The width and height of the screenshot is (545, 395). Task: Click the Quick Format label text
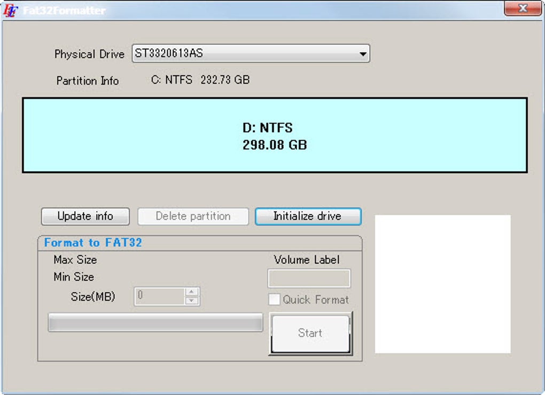click(x=316, y=300)
